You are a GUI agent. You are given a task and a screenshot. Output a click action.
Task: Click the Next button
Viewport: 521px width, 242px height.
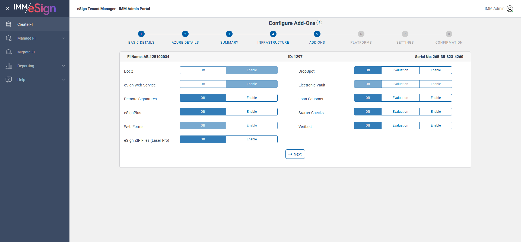(x=295, y=154)
